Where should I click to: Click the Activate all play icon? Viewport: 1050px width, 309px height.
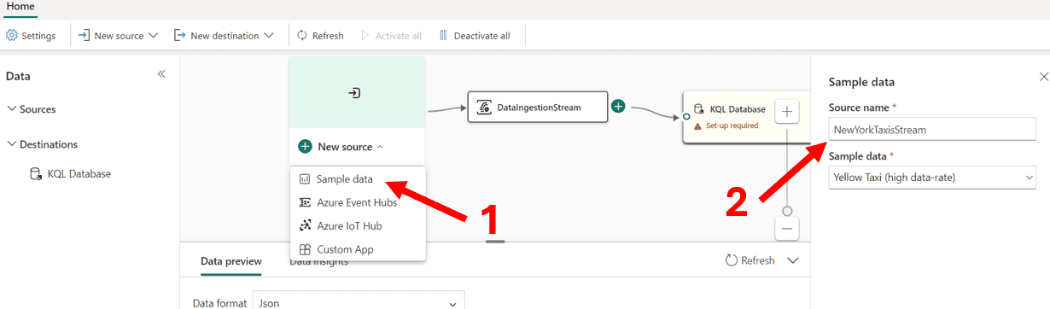[x=365, y=36]
